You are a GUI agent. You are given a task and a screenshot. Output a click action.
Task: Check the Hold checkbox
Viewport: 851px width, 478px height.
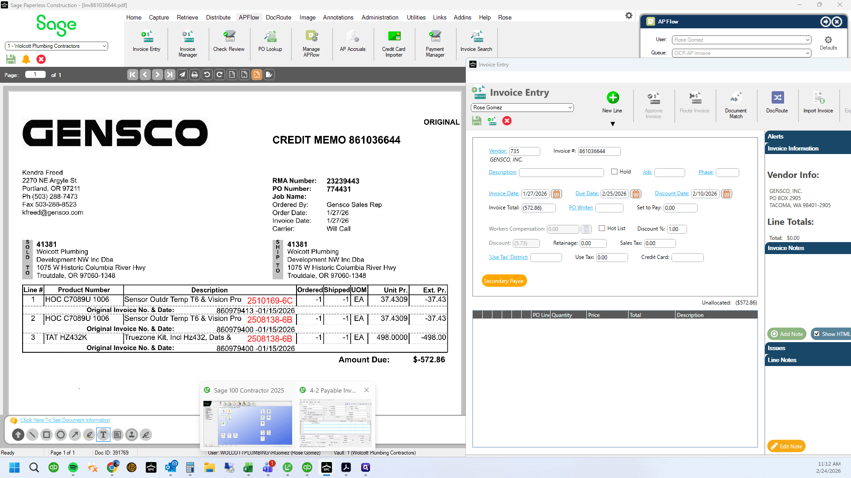[x=614, y=172]
